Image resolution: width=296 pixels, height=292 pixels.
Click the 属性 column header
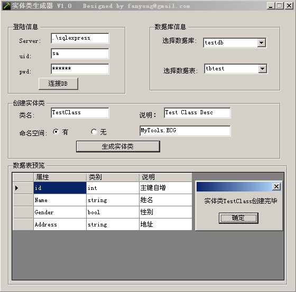60,177
